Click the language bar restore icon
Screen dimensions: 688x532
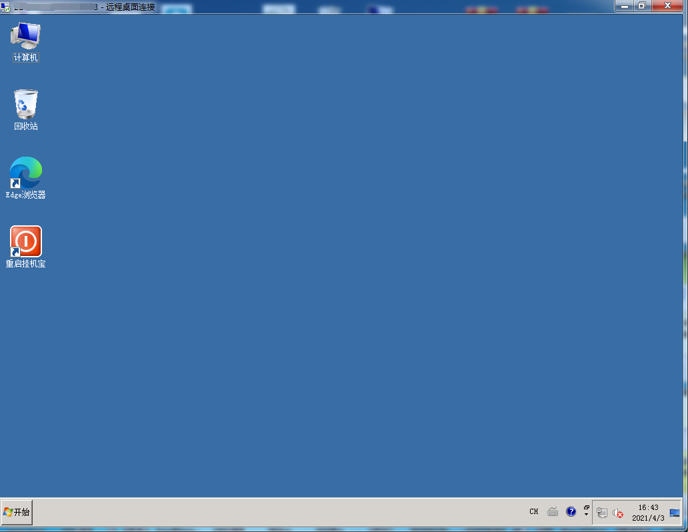(x=587, y=507)
